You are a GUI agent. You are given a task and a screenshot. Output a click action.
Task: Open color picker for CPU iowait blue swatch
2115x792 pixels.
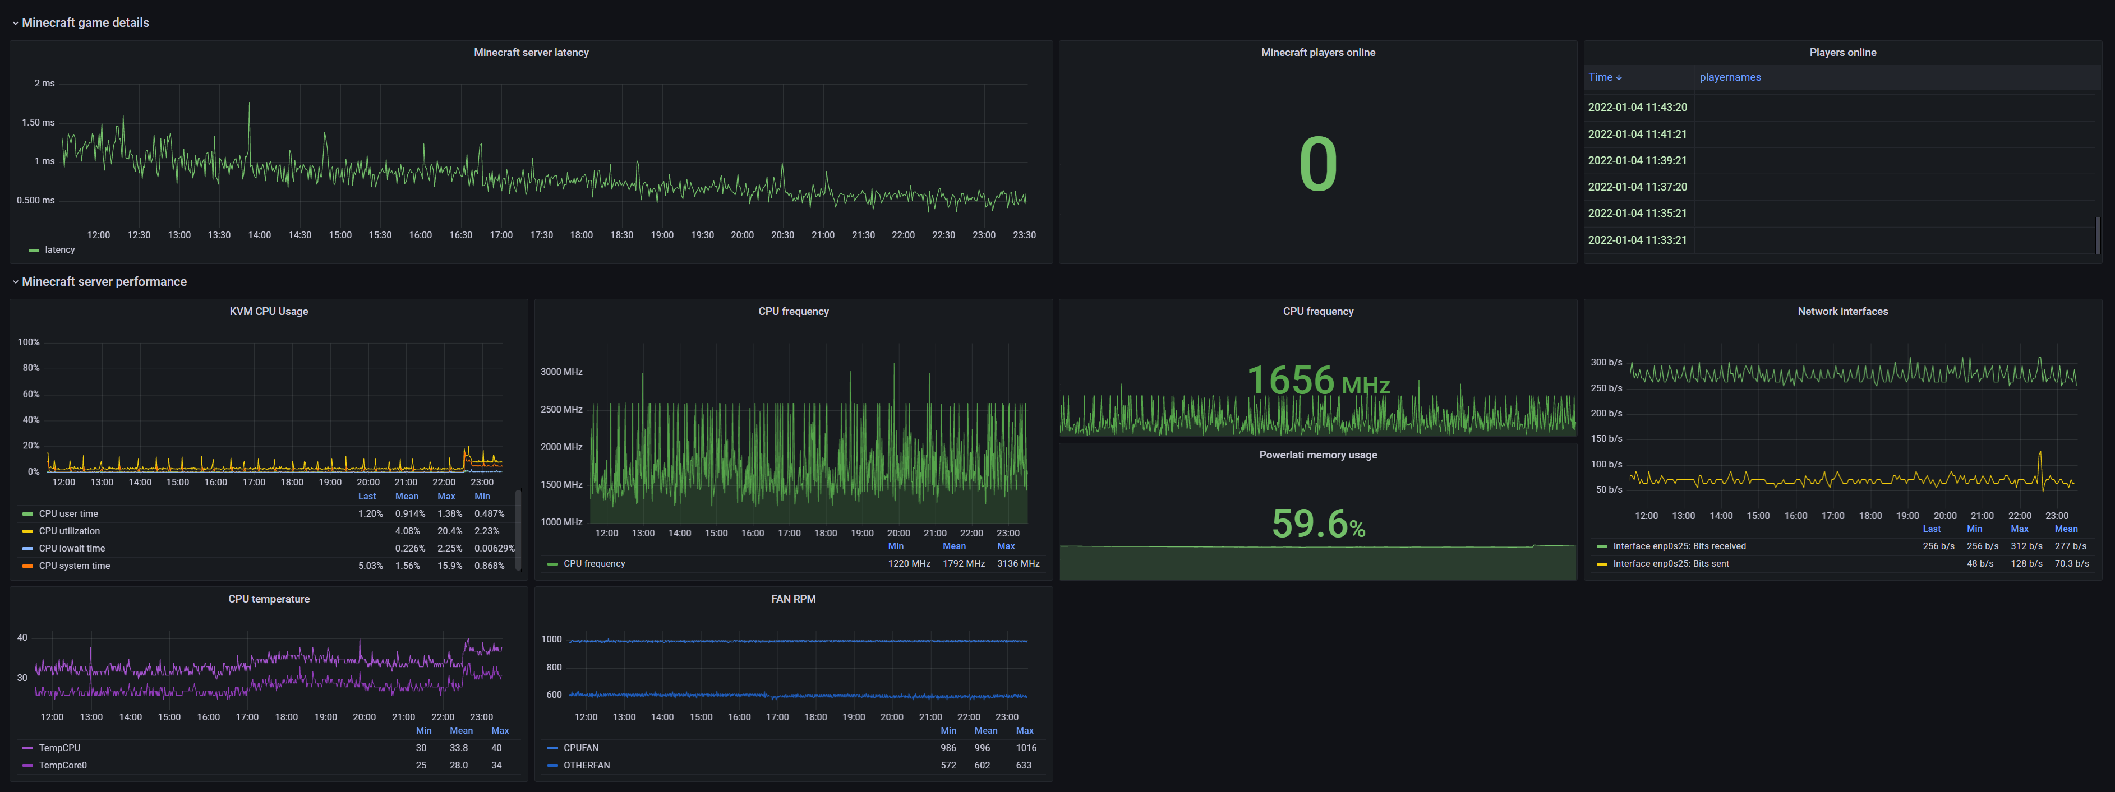tap(27, 548)
